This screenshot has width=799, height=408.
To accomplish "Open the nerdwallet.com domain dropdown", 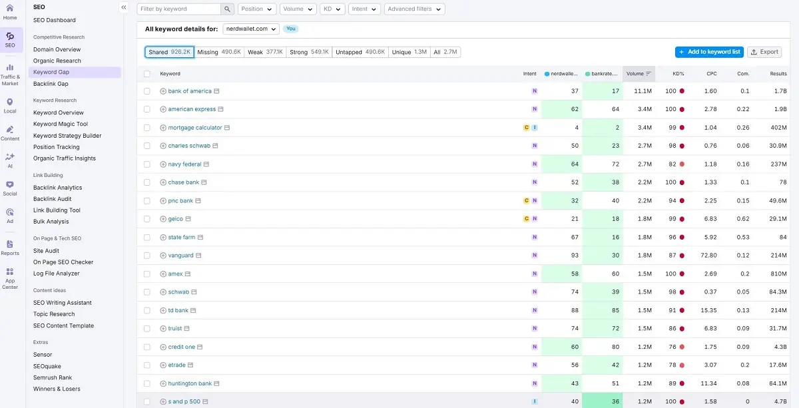I will 251,29.
